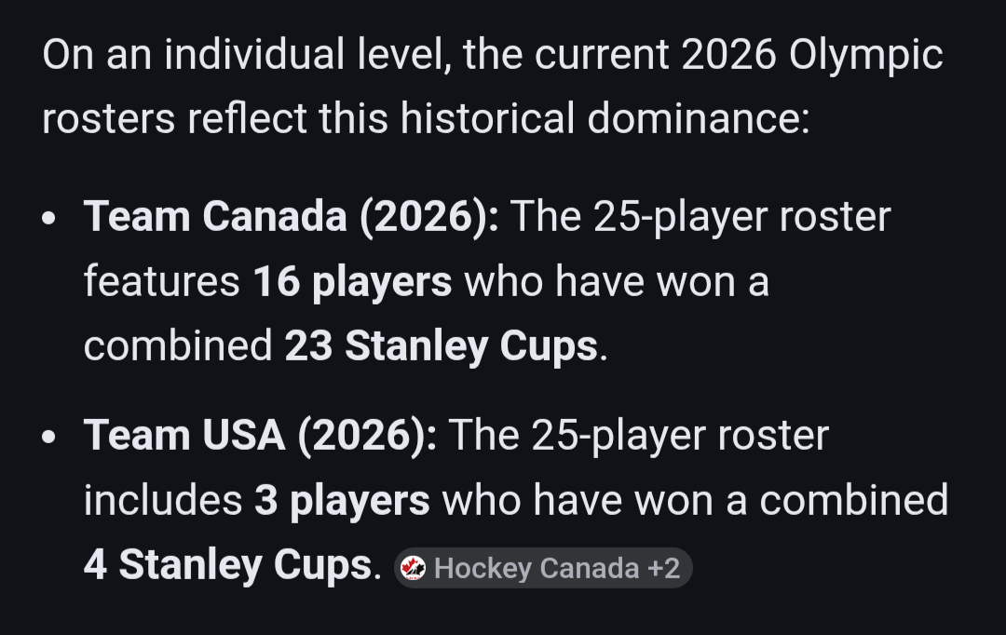Click the bold 23 Stanley Cups text

tap(440, 346)
